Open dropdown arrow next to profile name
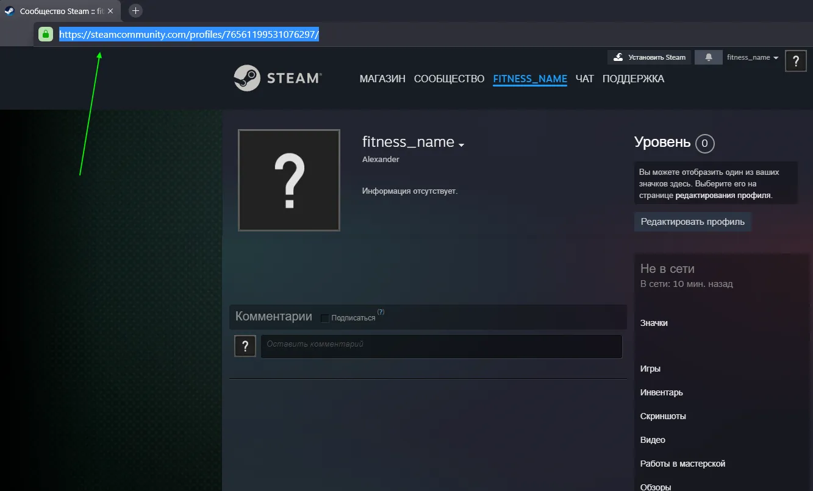813x491 pixels. (x=462, y=145)
